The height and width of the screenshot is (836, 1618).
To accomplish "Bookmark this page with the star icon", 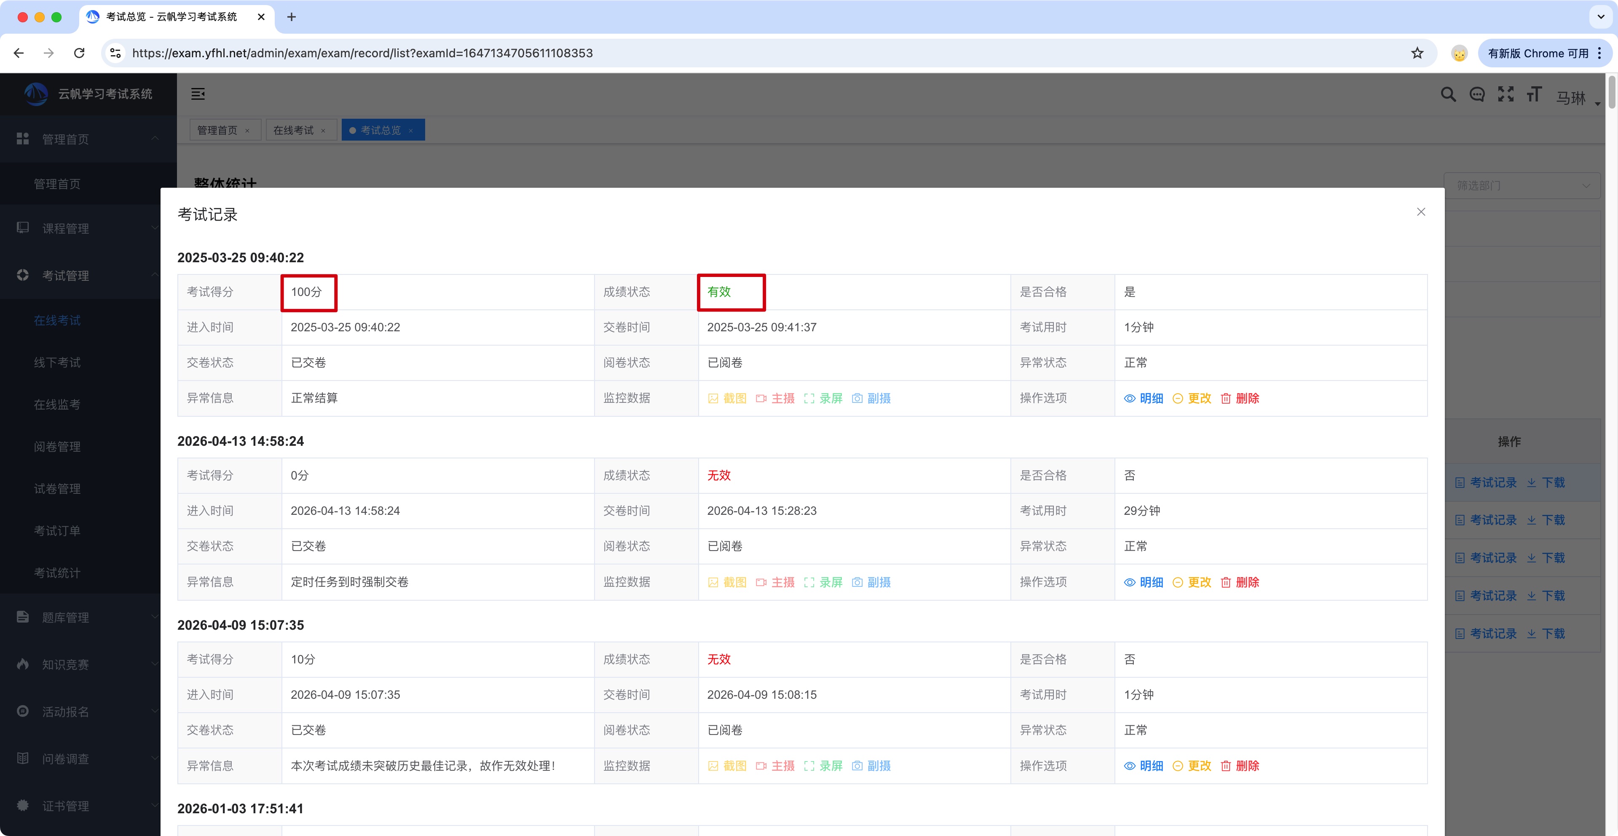I will click(1417, 53).
